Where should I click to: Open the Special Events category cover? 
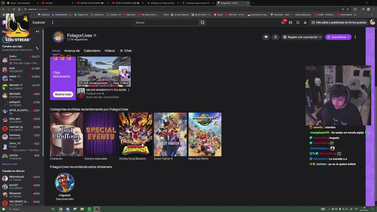pos(101,134)
